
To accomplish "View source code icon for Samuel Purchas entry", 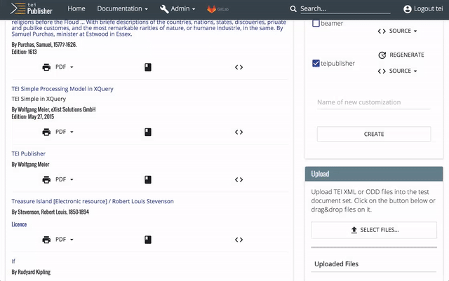I will tap(239, 67).
